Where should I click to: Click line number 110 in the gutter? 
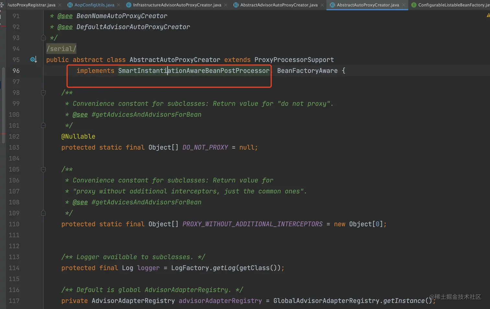point(14,224)
